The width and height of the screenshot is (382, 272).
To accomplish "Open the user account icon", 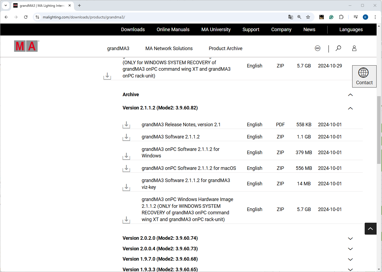I will (x=354, y=48).
